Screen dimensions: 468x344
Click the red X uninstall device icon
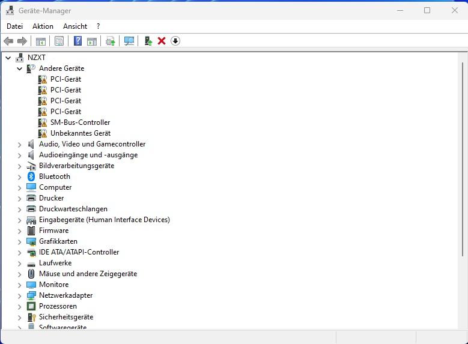162,41
